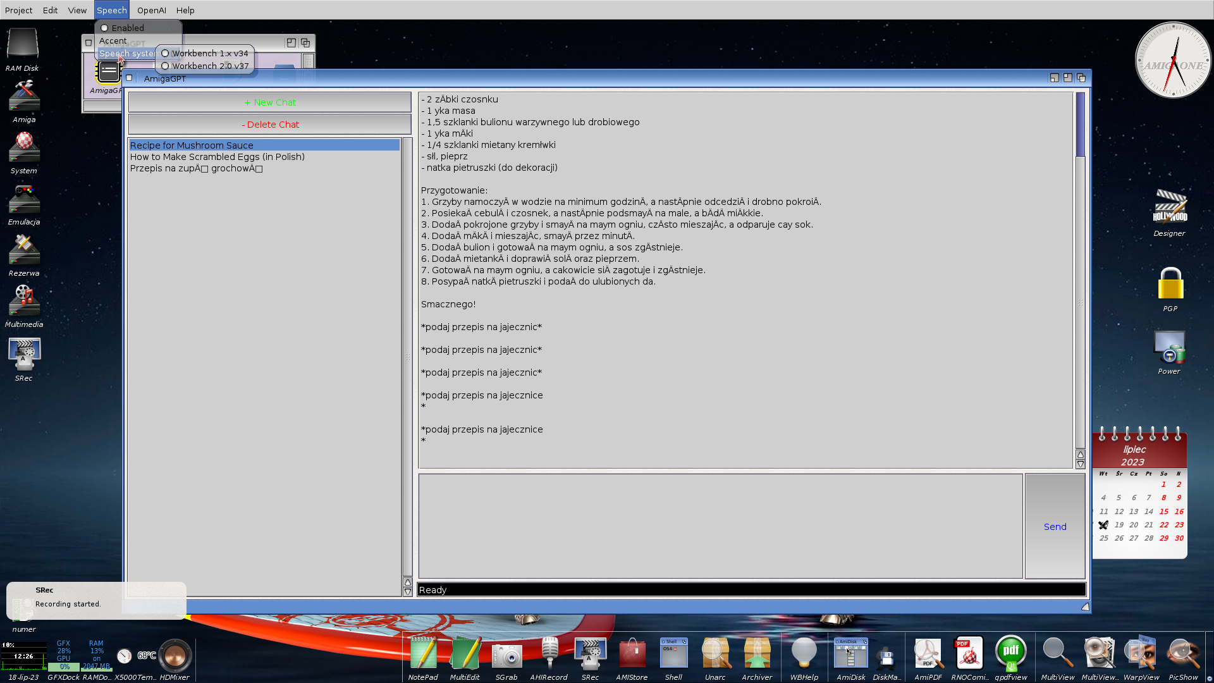Launch MultiEdit from the dock

(x=465, y=653)
